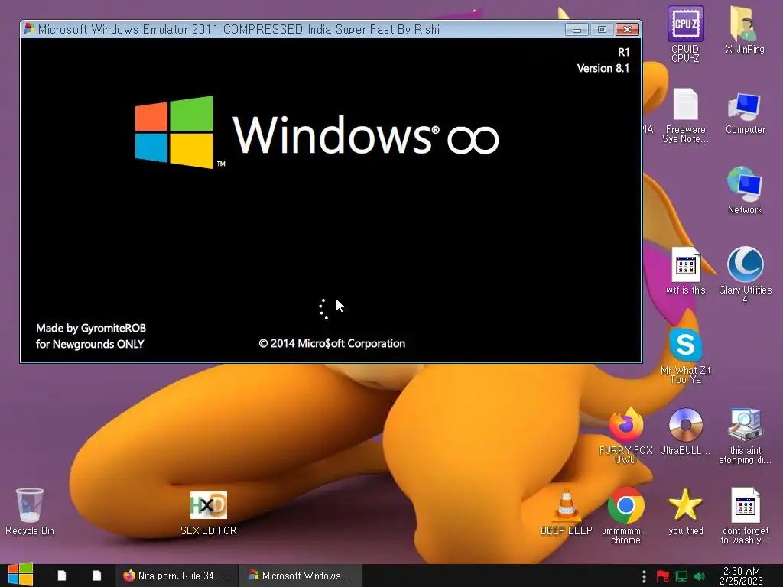783x587 pixels.
Task: Launch Glary Utilities 4 icon
Action: coord(745,274)
